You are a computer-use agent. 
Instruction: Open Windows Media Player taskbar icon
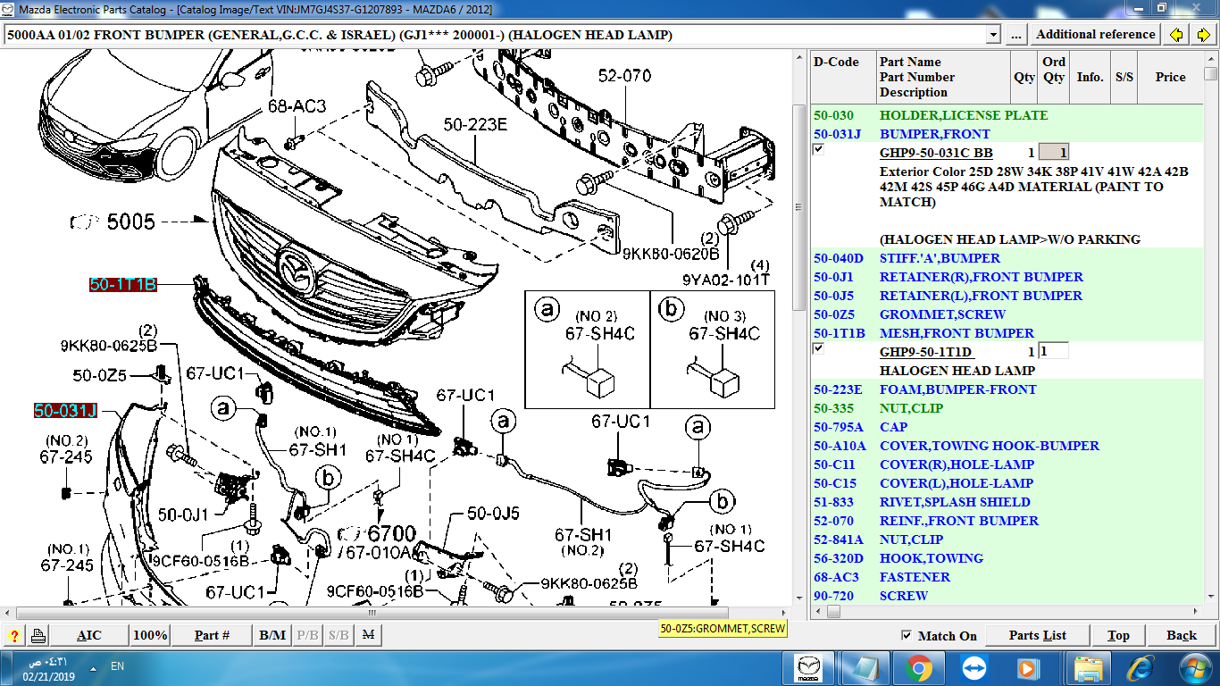[x=1028, y=667]
